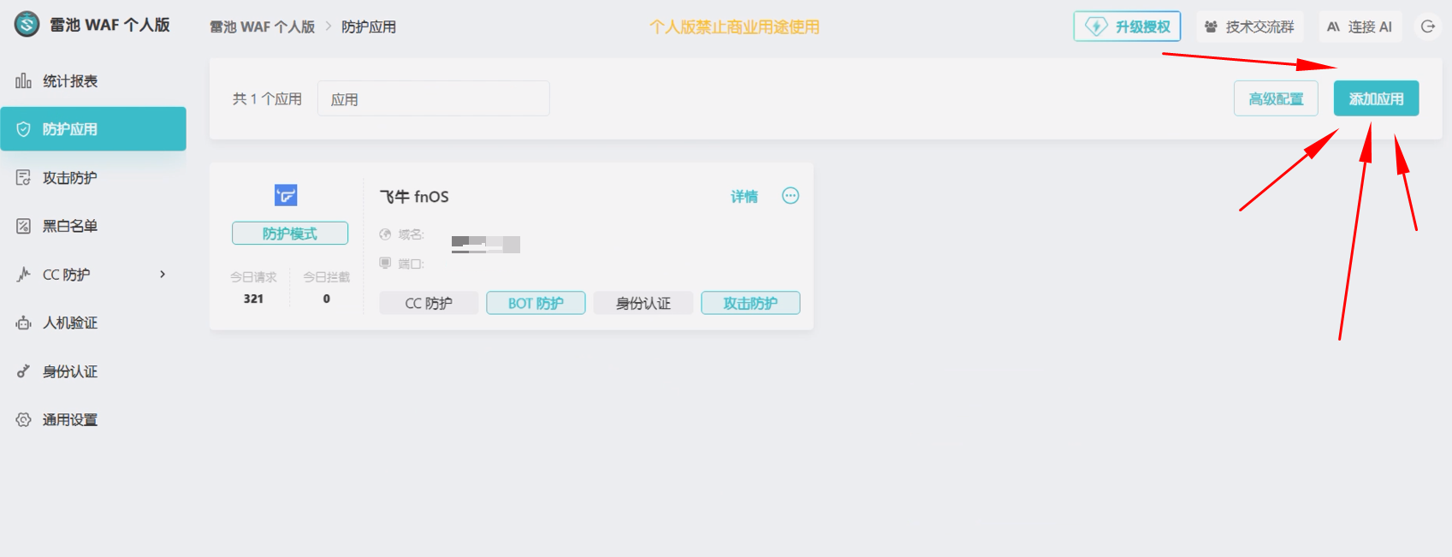Open the CC 防护 sidebar menu
1452x557 pixels.
(x=93, y=275)
